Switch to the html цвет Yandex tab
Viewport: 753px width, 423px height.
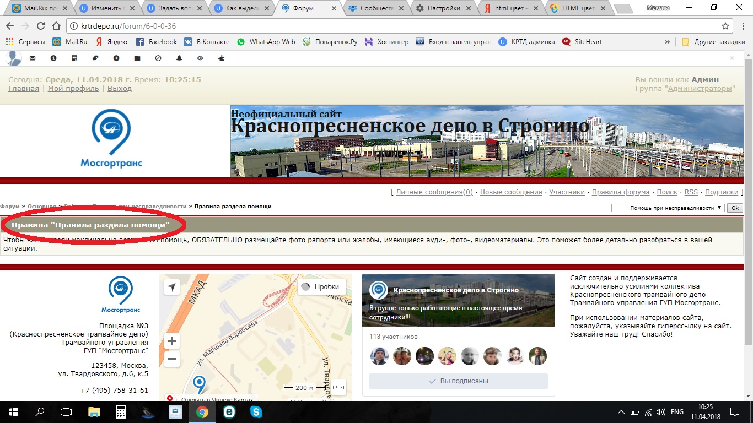[511, 8]
